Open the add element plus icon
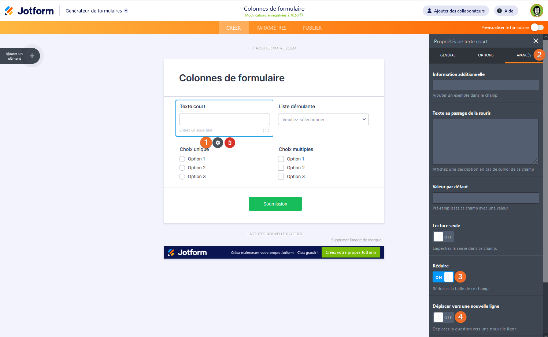The height and width of the screenshot is (337, 548). (x=32, y=56)
